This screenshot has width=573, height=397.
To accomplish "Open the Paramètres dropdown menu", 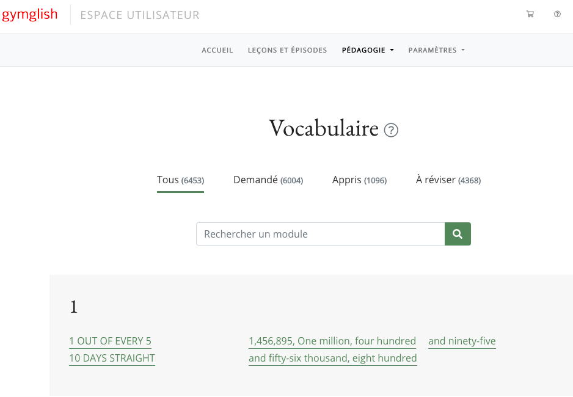I will 436,50.
